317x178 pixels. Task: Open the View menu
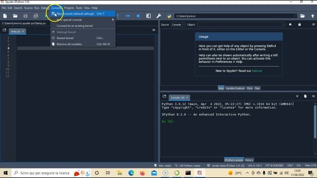point(87,8)
